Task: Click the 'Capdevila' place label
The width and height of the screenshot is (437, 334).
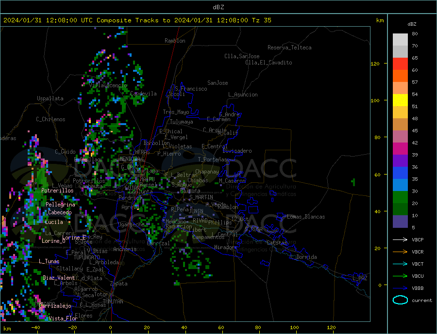Action: 143,94
